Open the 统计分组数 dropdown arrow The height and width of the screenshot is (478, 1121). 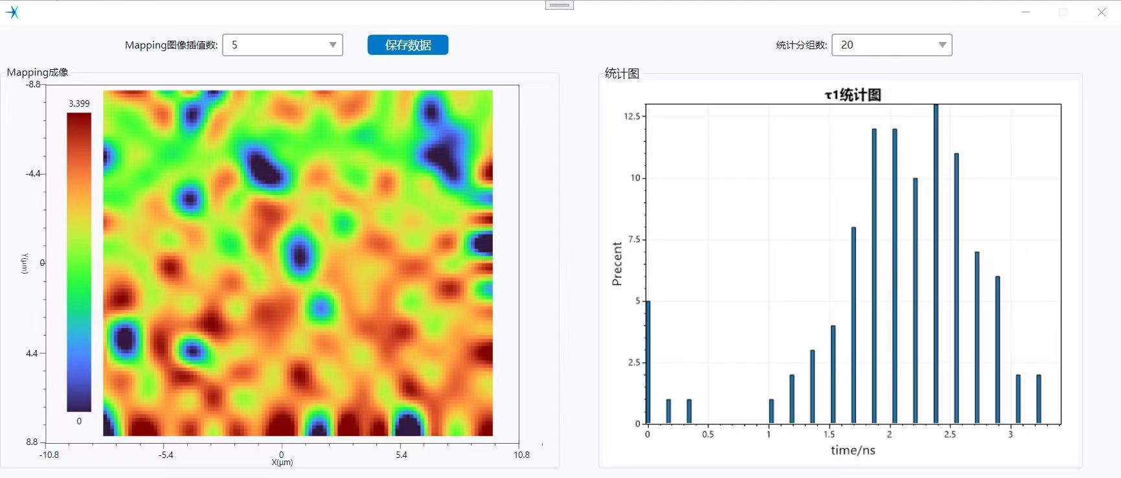point(942,45)
